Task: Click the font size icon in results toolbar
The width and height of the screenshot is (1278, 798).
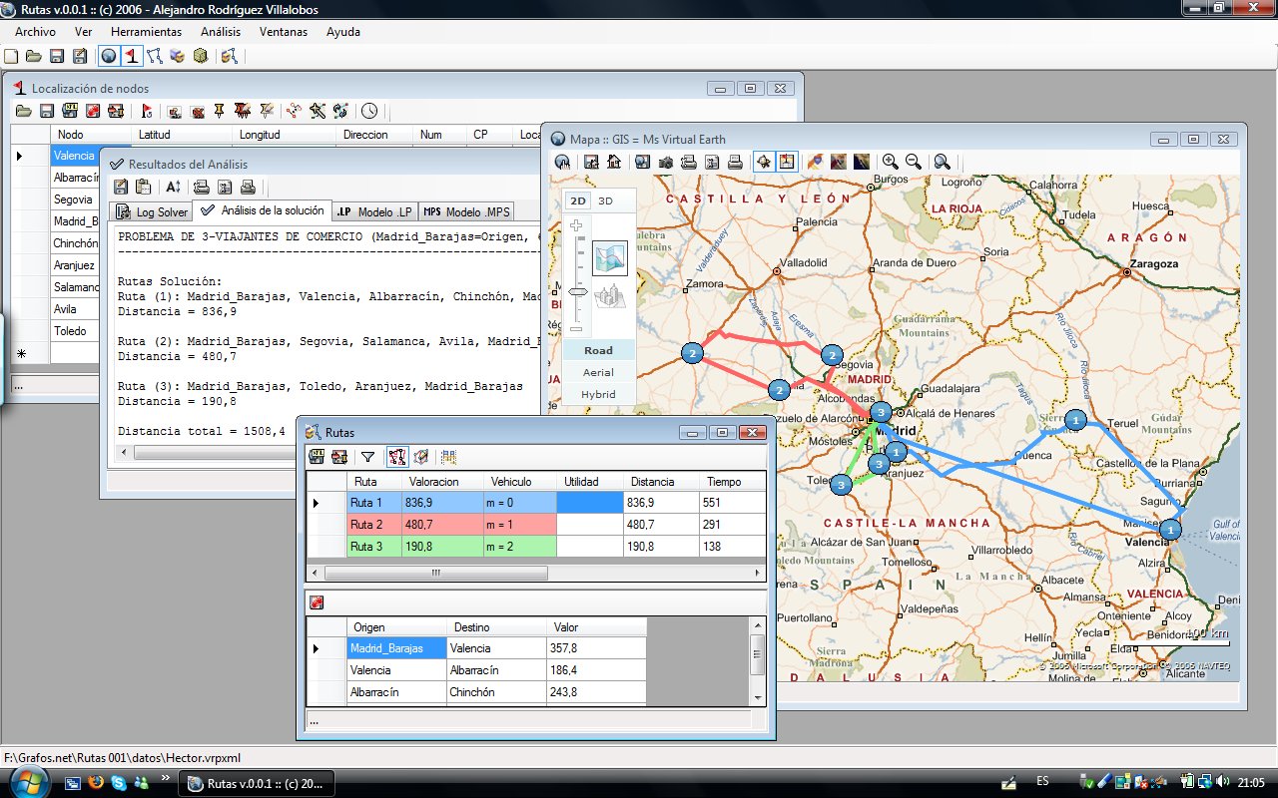Action: pos(174,187)
